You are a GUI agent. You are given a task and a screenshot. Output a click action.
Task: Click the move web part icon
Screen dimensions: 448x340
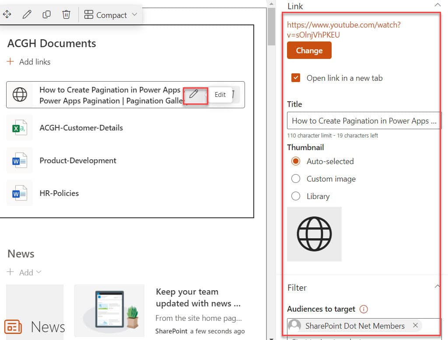[7, 14]
